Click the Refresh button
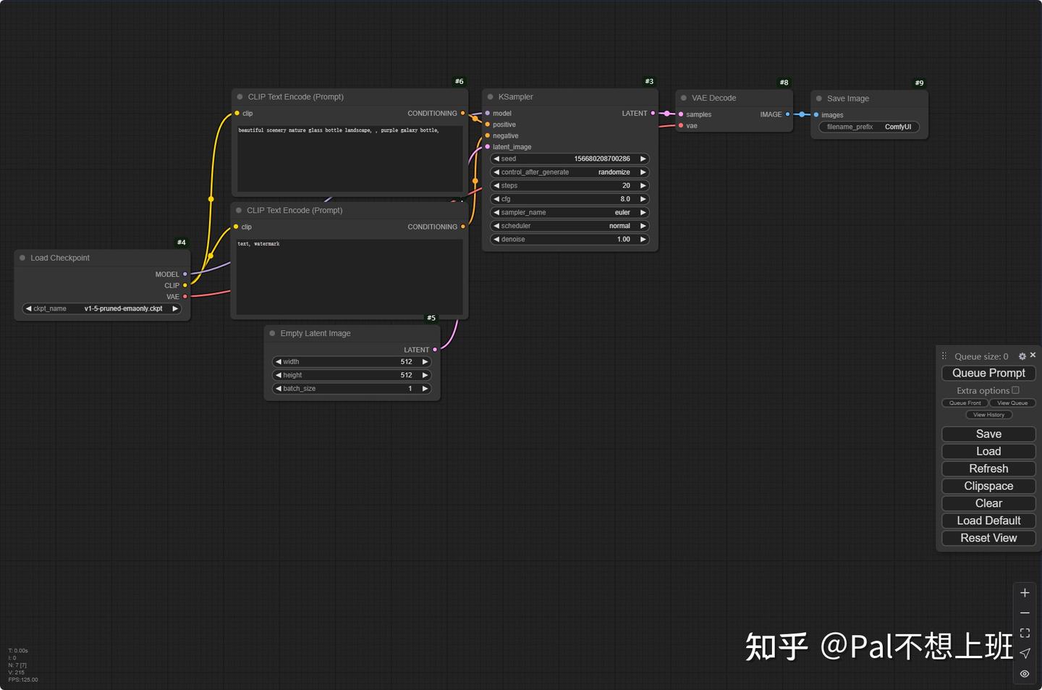This screenshot has height=690, width=1042. coord(988,468)
